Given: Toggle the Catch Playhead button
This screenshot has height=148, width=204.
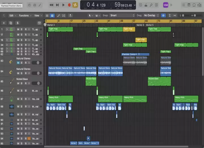Looking at the screenshot, I should click(x=70, y=16).
